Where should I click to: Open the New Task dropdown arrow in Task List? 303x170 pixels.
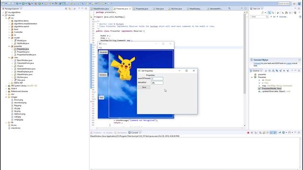point(265,13)
